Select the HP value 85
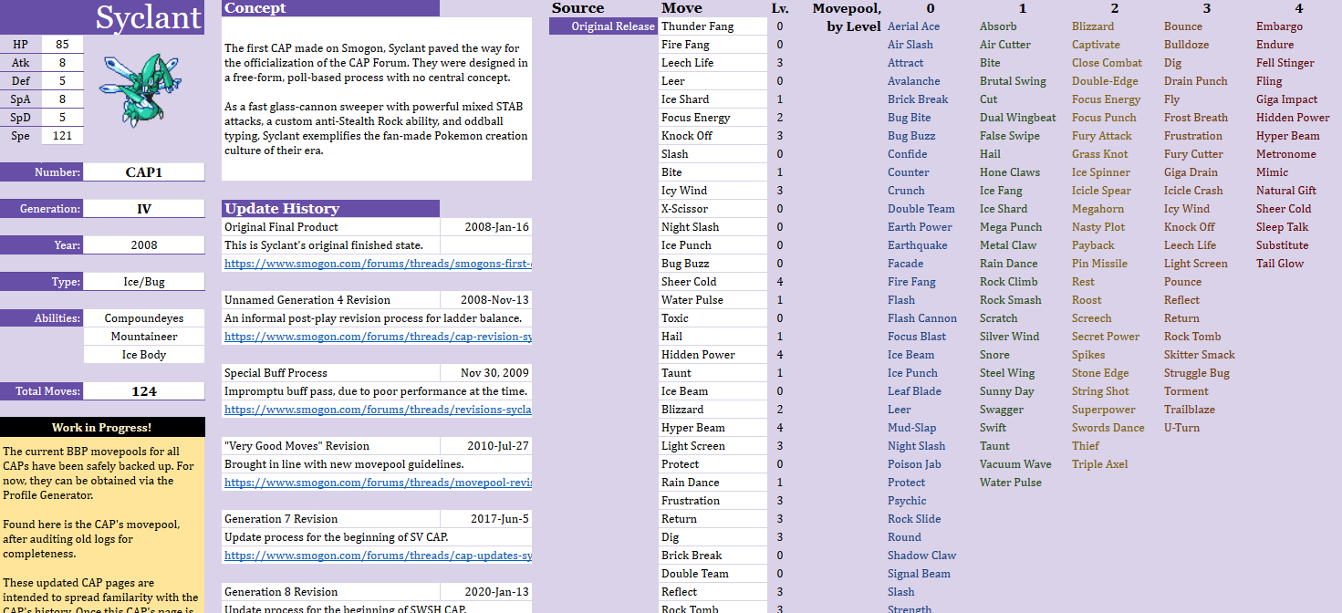The height and width of the screenshot is (613, 1342). pos(62,45)
